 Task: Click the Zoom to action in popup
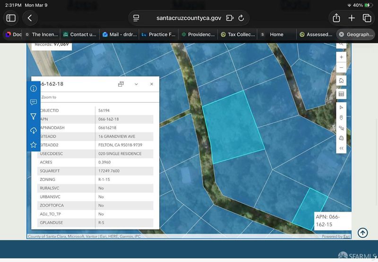(49, 97)
